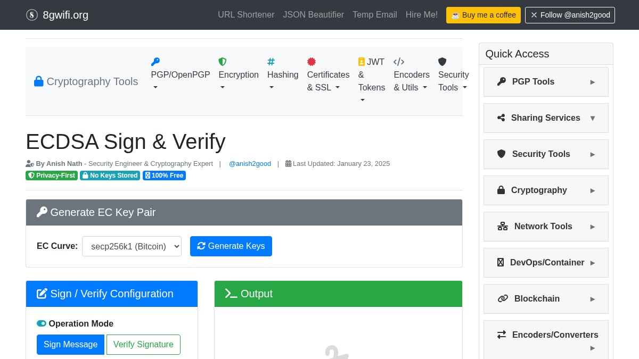Expand Blockchain section
The height and width of the screenshot is (359, 639).
point(546,299)
